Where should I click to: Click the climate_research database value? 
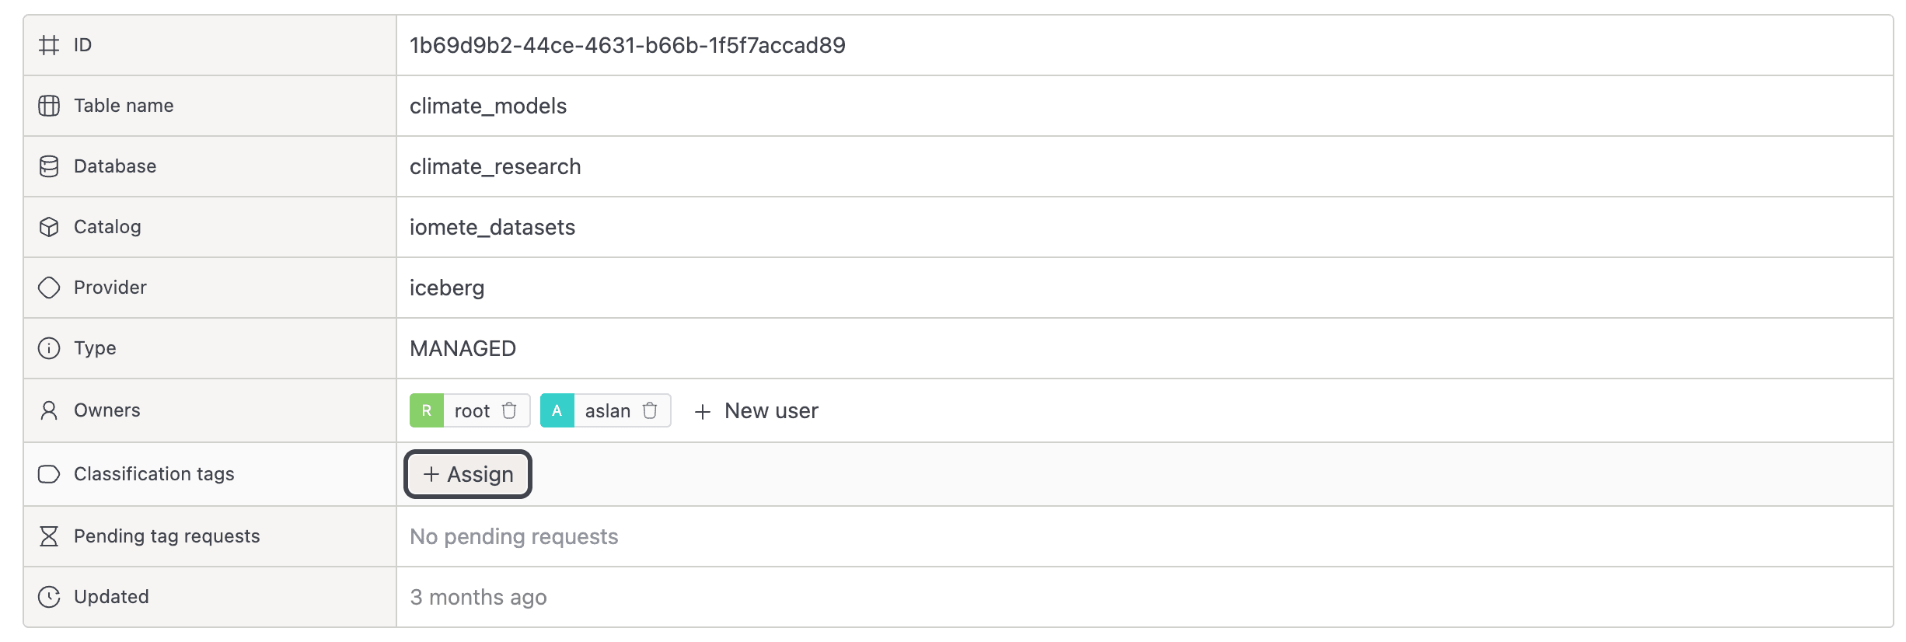click(x=495, y=167)
